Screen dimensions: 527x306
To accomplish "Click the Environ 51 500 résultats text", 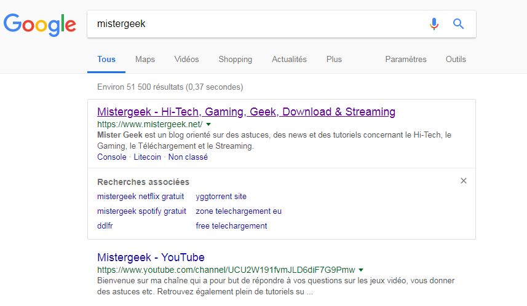I will [x=170, y=87].
